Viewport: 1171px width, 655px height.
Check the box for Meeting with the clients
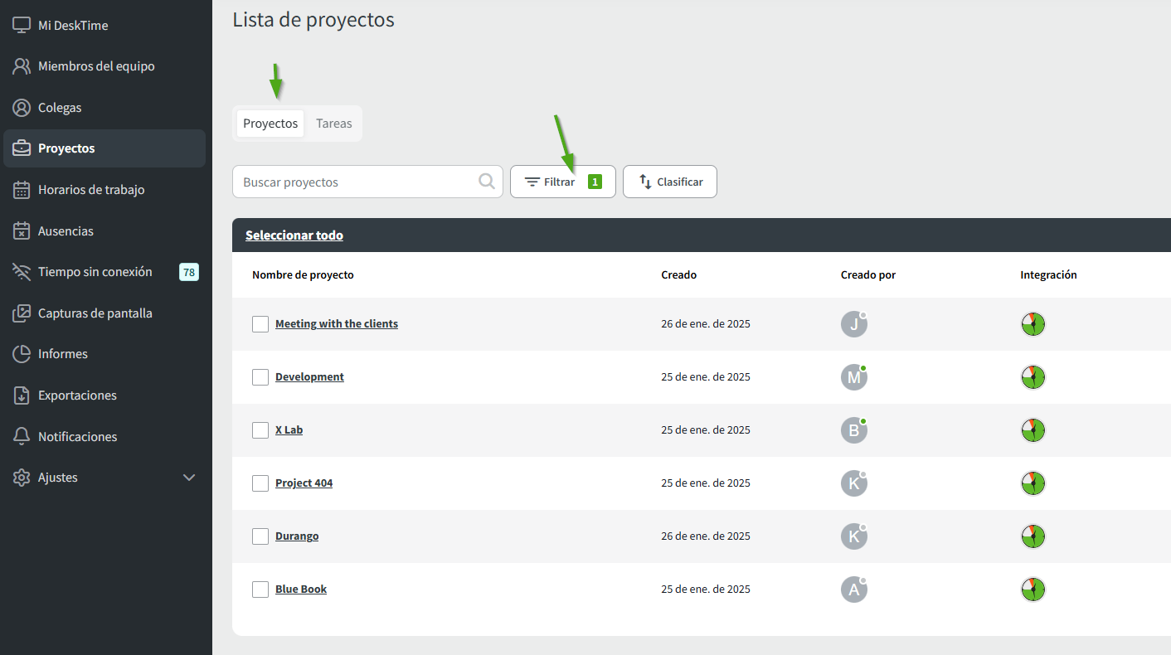(260, 324)
